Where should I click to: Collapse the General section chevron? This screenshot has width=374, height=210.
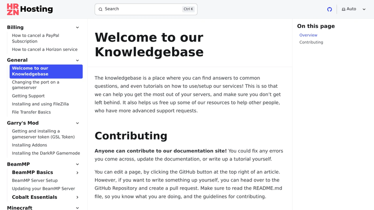pos(77,60)
